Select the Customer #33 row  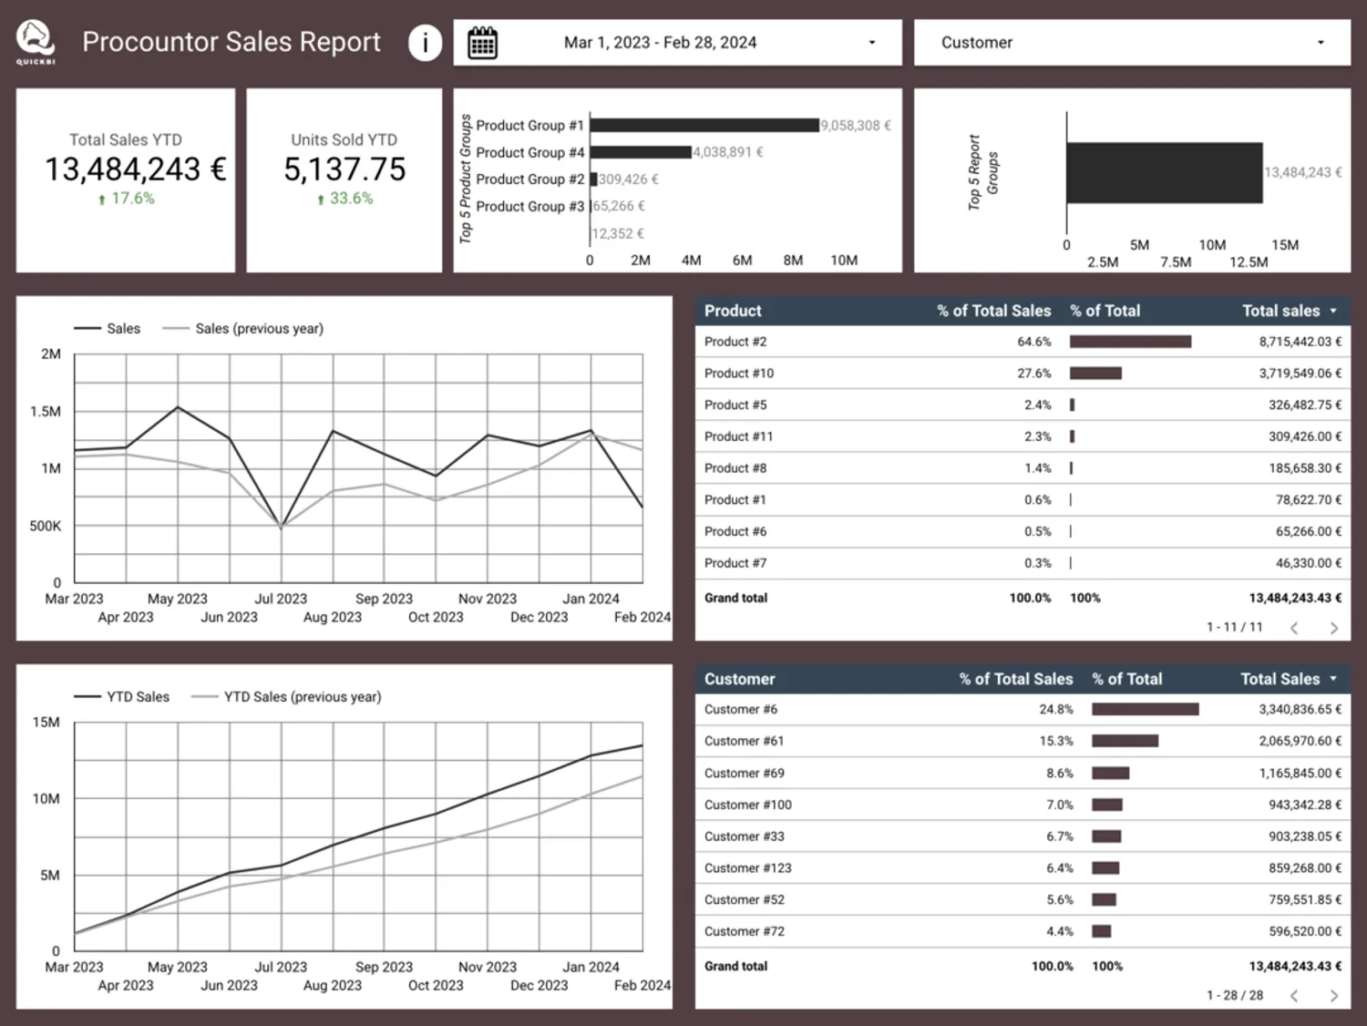tap(1023, 836)
